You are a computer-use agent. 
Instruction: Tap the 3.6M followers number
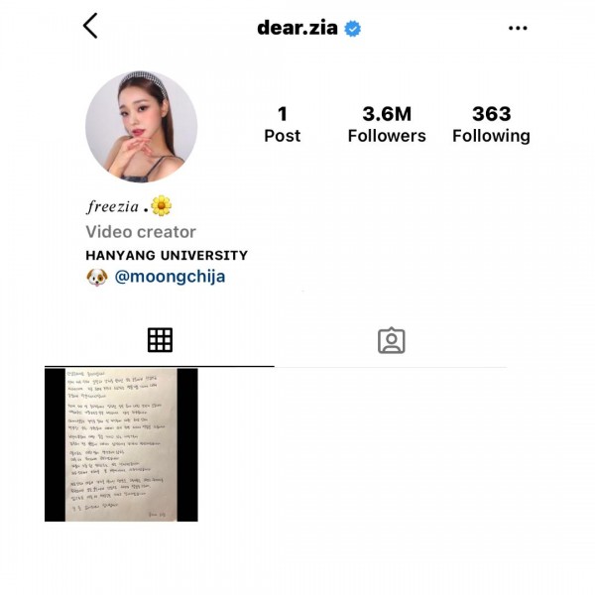click(387, 113)
